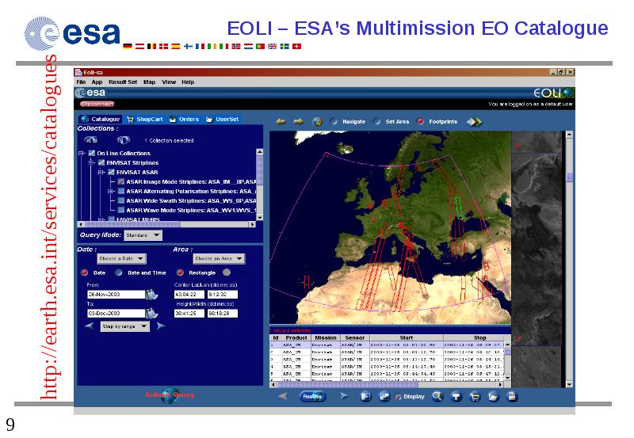
Task: Click the Start column header in results table
Action: (x=407, y=337)
